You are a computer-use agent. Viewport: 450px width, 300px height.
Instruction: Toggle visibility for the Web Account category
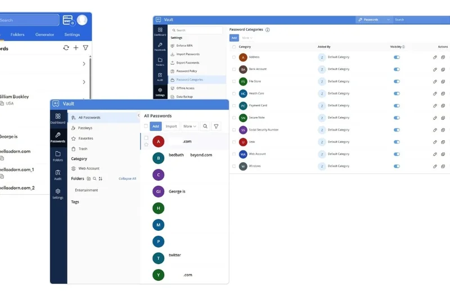pos(397,154)
